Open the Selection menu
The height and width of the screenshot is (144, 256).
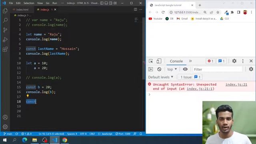(x=29, y=3)
